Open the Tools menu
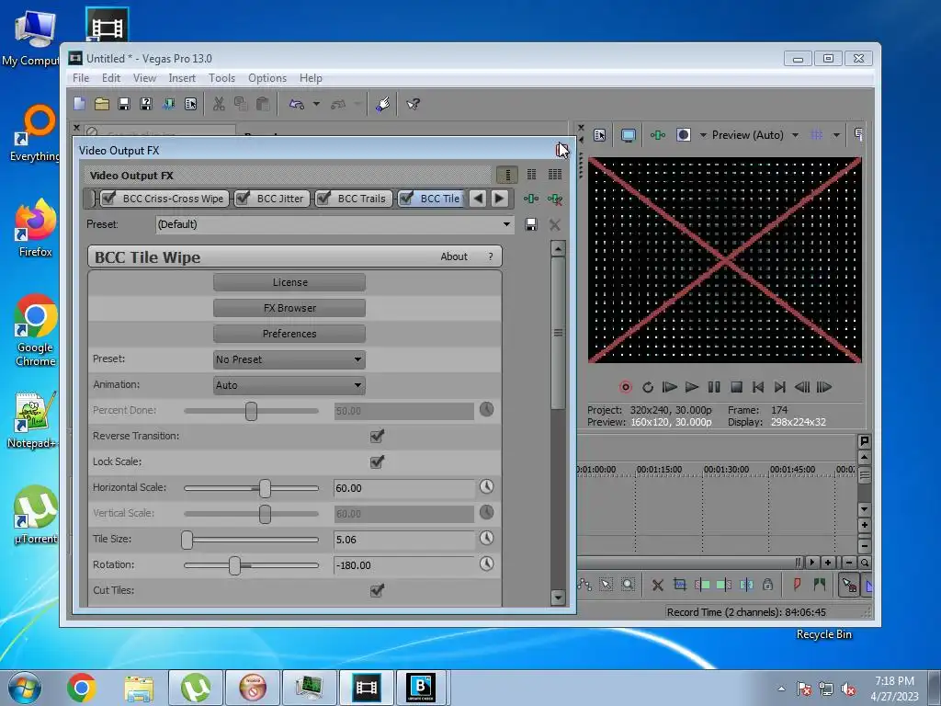941x706 pixels. click(x=221, y=78)
